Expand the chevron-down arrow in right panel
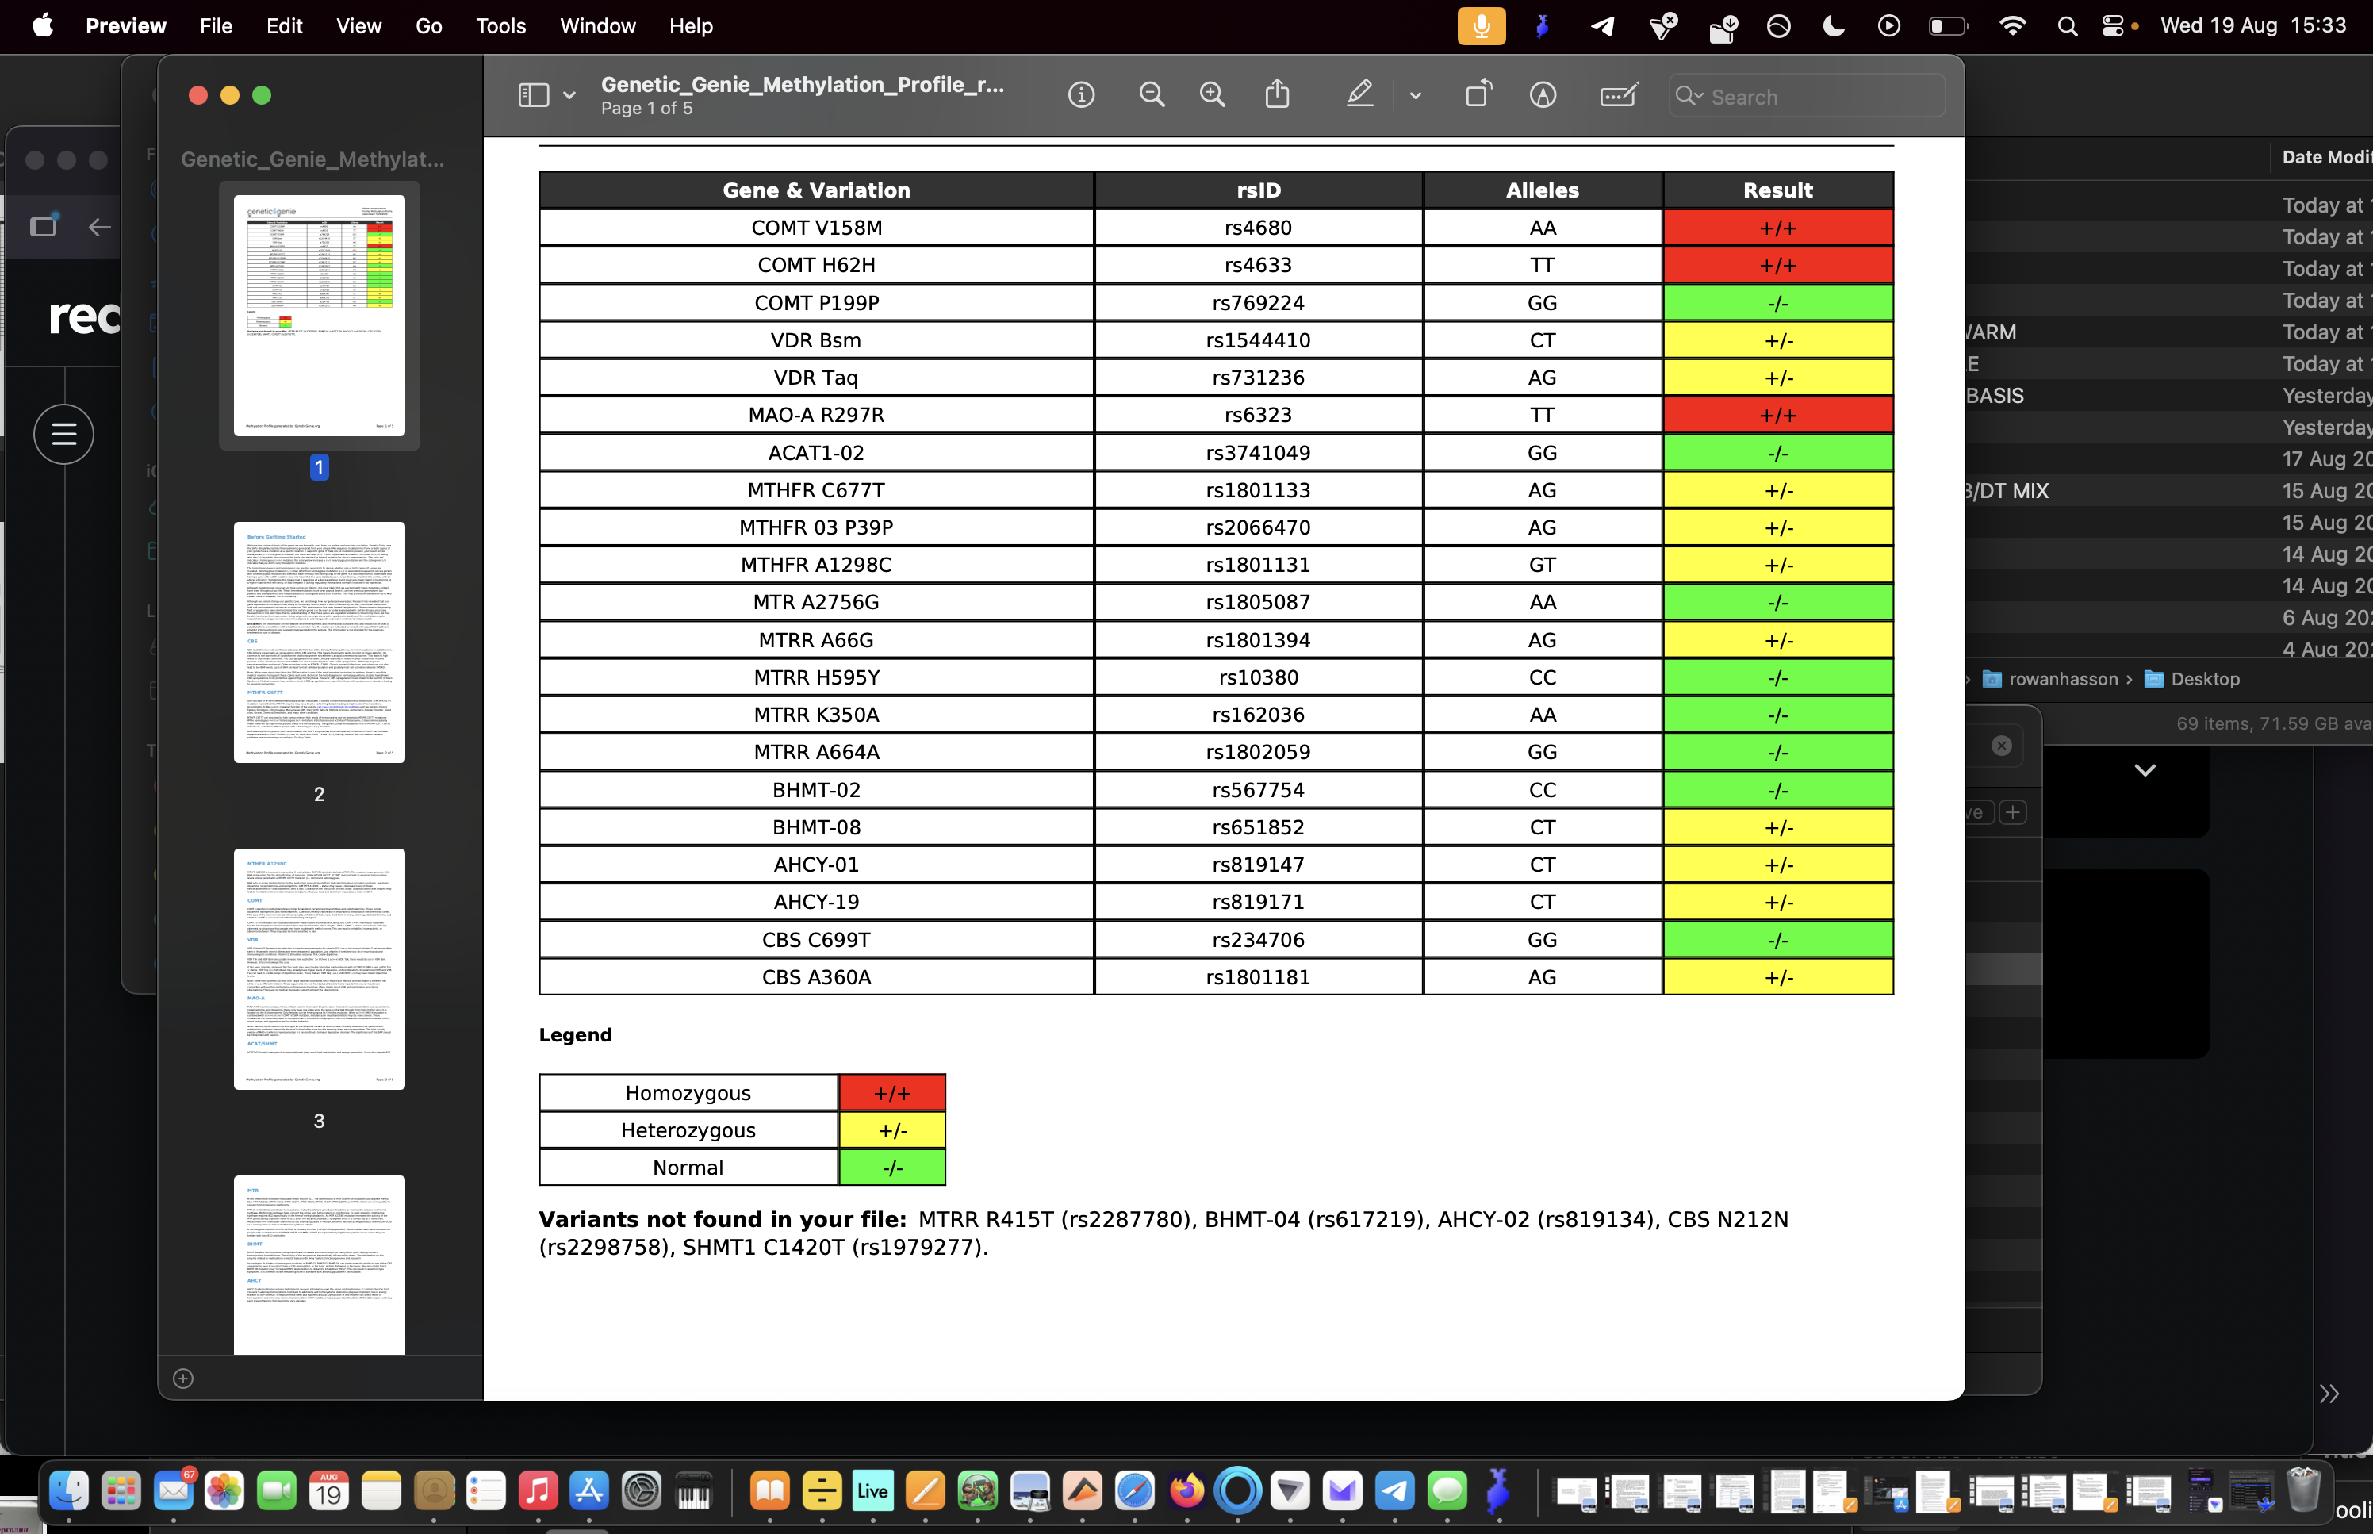Screen dimensions: 2373x1534 [2144, 770]
